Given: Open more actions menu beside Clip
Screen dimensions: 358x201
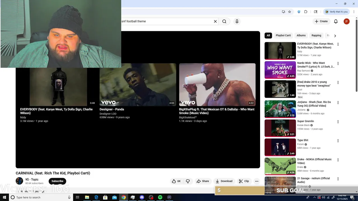Looking at the screenshot, I should click(x=256, y=181).
